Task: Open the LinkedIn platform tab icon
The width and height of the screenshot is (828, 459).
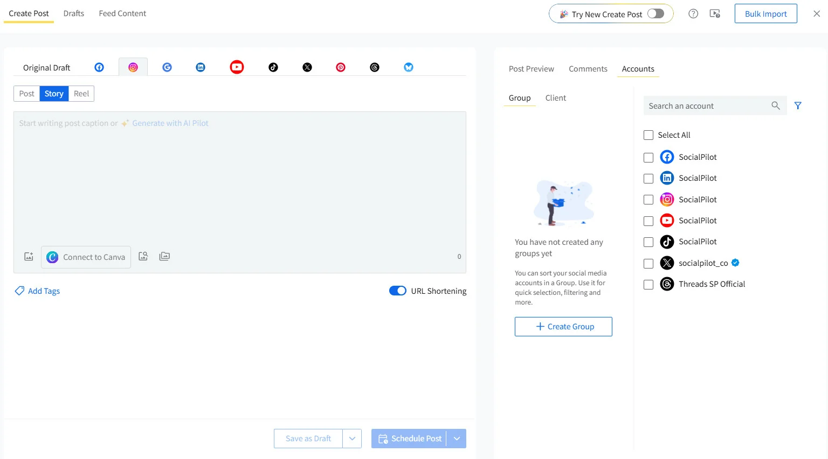Action: pos(201,67)
